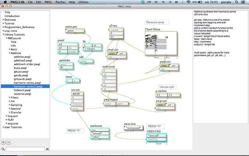
Task: Expand the Sampling folder
Action: [9, 105]
